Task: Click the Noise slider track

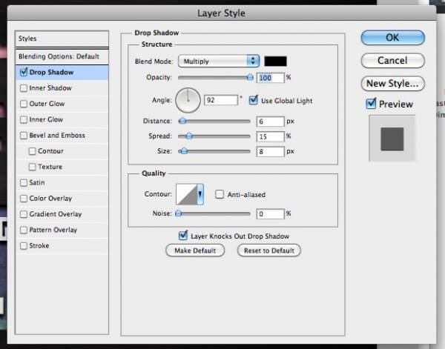Action: tap(214, 213)
